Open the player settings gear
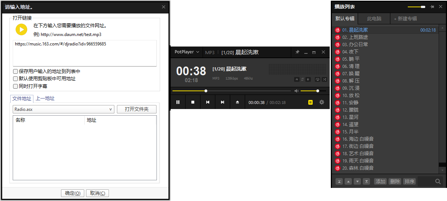This screenshot has width=447, height=201. [322, 102]
